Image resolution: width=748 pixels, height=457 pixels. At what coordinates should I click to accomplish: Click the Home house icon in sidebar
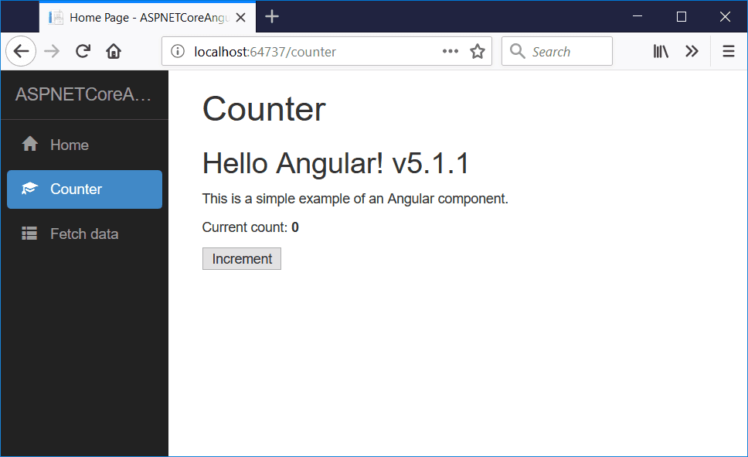(x=29, y=144)
